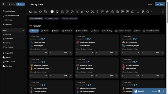The image size is (168, 94).
Task: Expand more markets for Minnesota Twins game
Action: coord(116,76)
